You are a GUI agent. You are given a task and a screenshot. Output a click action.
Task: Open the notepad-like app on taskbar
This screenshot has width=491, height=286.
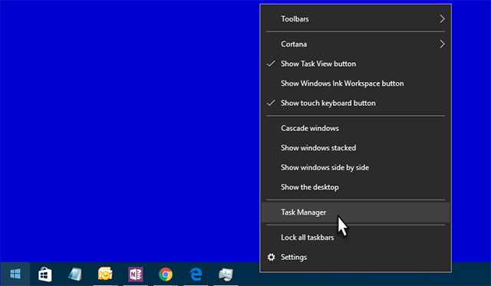pyautogui.click(x=75, y=274)
